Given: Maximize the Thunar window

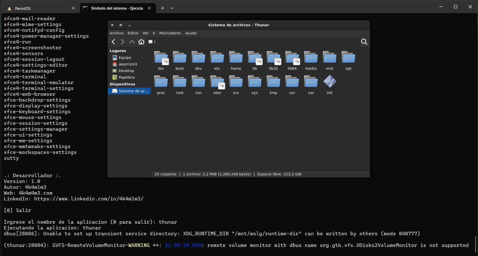Looking at the screenshot, I should tap(121, 25).
